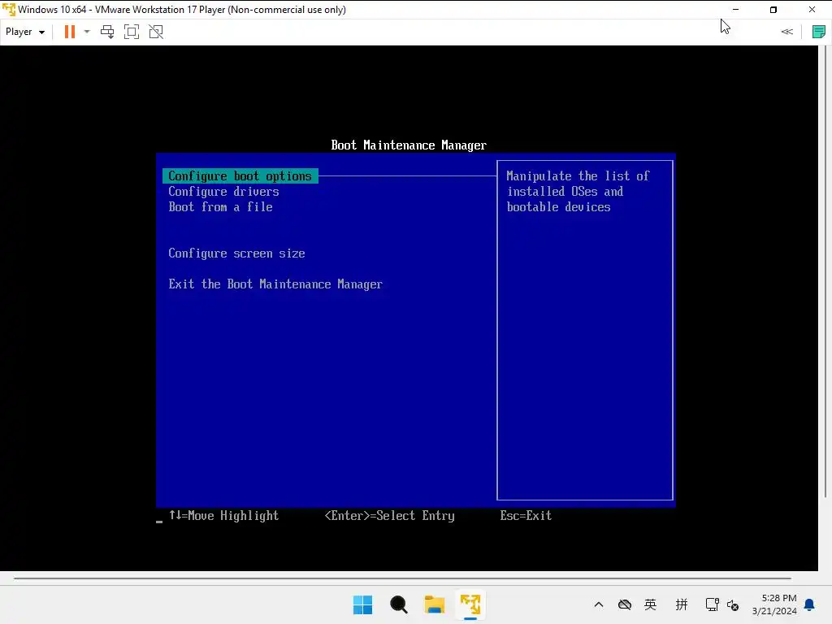Select Configure screen size entry
832x624 pixels.
[x=236, y=253]
